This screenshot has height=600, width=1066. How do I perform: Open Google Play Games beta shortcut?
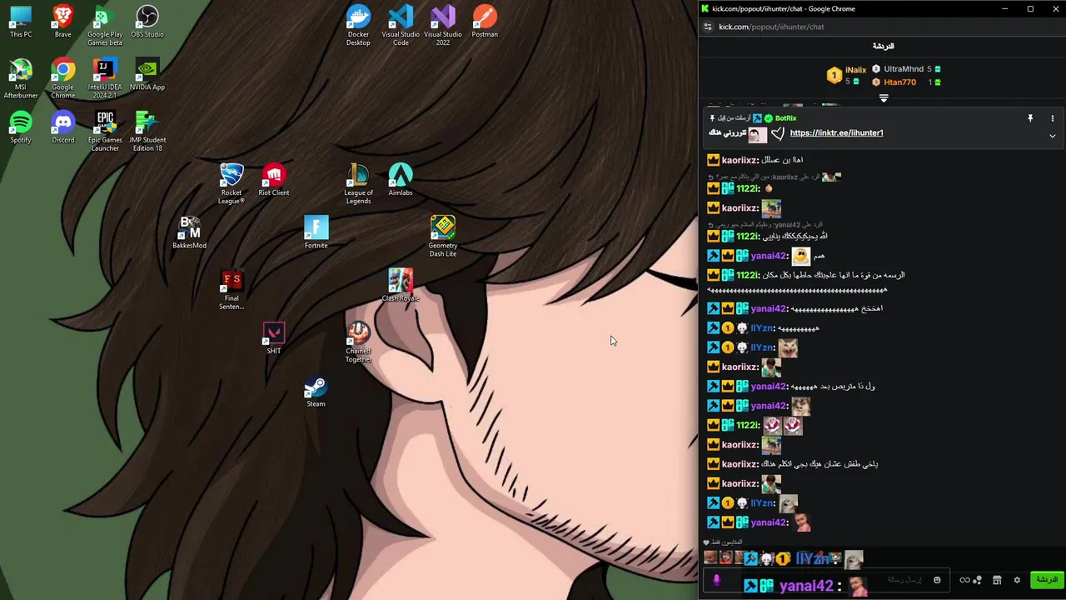pyautogui.click(x=105, y=26)
